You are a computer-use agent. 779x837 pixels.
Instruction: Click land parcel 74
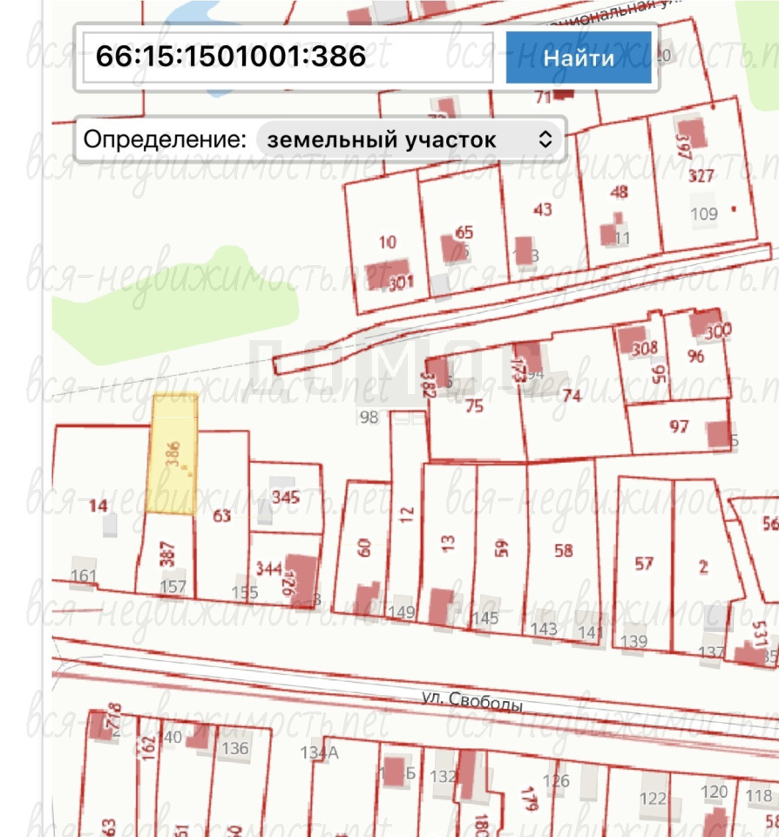572,395
